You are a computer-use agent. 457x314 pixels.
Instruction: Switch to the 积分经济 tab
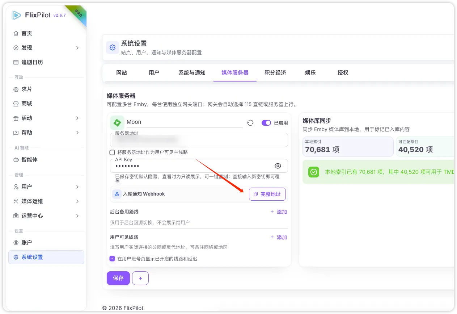click(x=275, y=73)
